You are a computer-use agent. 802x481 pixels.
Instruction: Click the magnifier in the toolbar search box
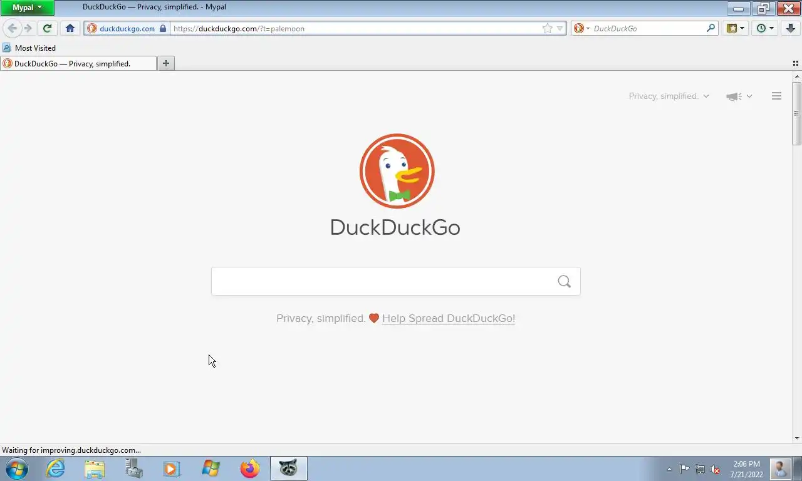(711, 28)
